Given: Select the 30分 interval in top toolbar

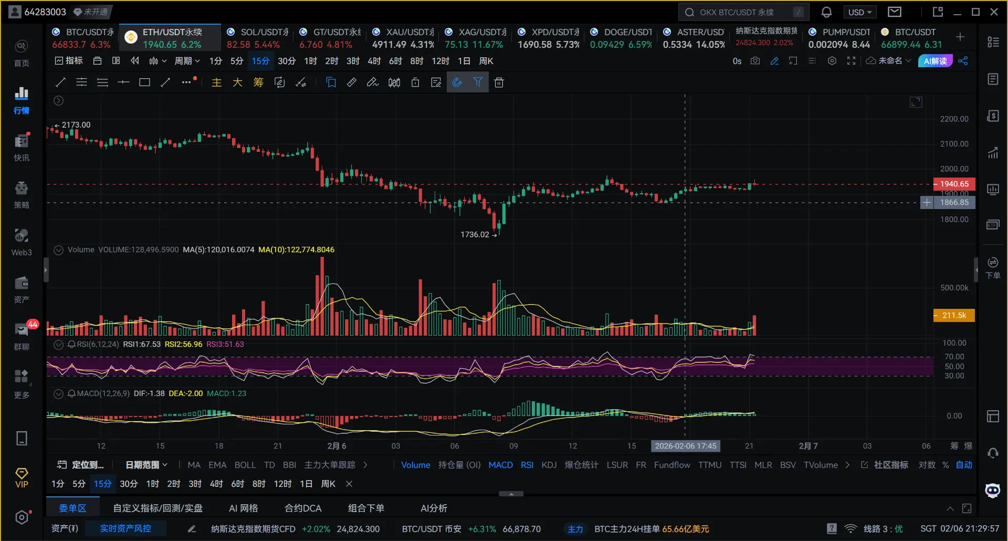Looking at the screenshot, I should [287, 61].
